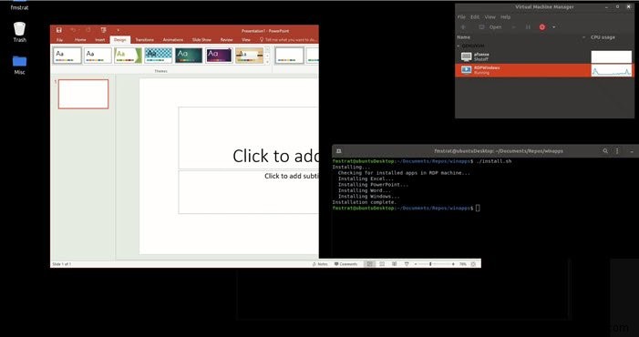Click Start From Beginning icon in quick access toolbar
The height and width of the screenshot is (337, 639).
pos(103,30)
